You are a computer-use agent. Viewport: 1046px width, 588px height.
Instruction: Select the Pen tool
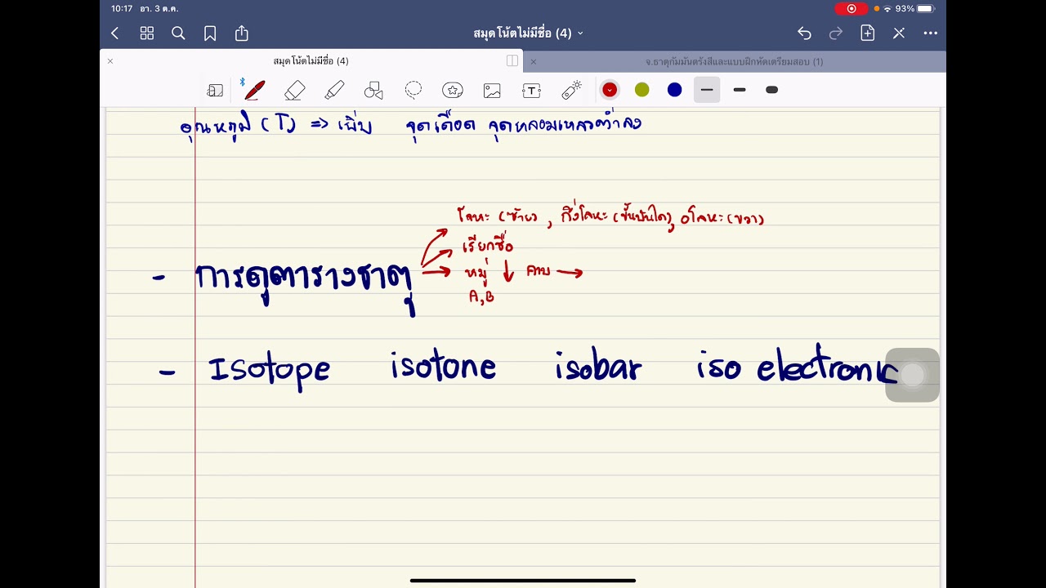tap(254, 90)
